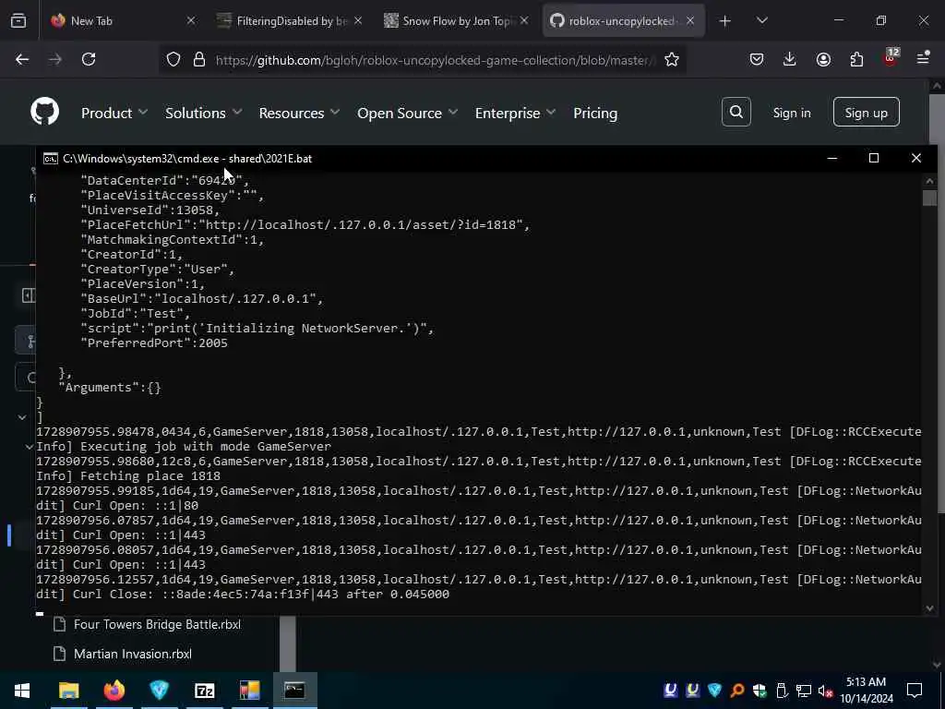Open the Pricing page link

pyautogui.click(x=595, y=113)
